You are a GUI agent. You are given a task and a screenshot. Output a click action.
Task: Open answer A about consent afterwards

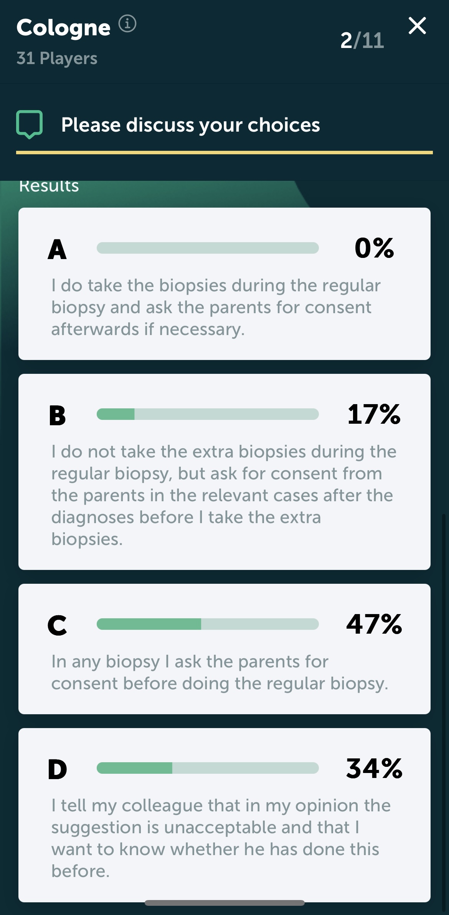[225, 284]
